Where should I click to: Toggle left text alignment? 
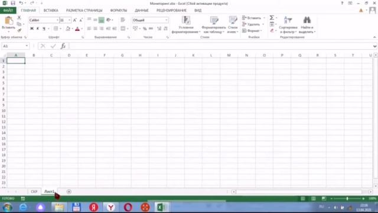coord(89,28)
